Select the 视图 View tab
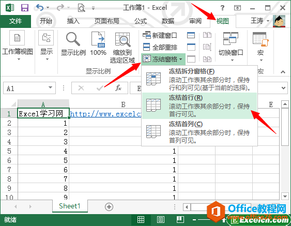Image resolution: width=291 pixels, height=226 pixels. pyautogui.click(x=223, y=21)
